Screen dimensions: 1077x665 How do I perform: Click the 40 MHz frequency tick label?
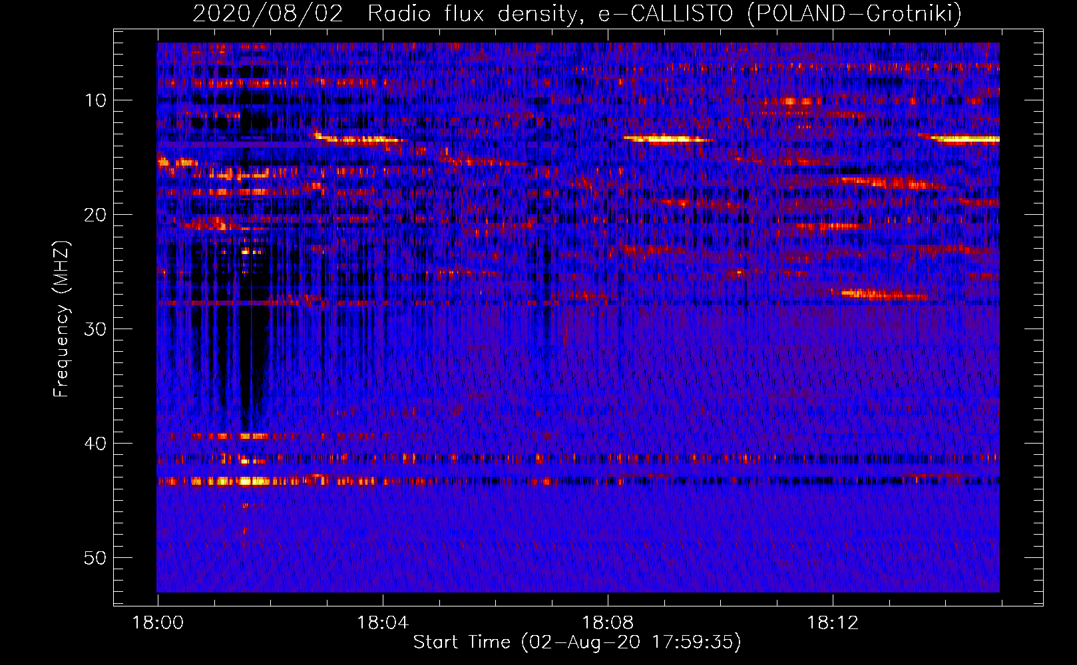coord(96,444)
